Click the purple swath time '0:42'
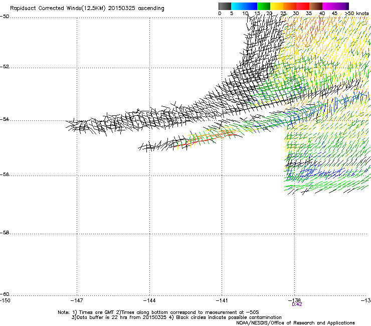The height and width of the screenshot is (326, 371). [297, 304]
